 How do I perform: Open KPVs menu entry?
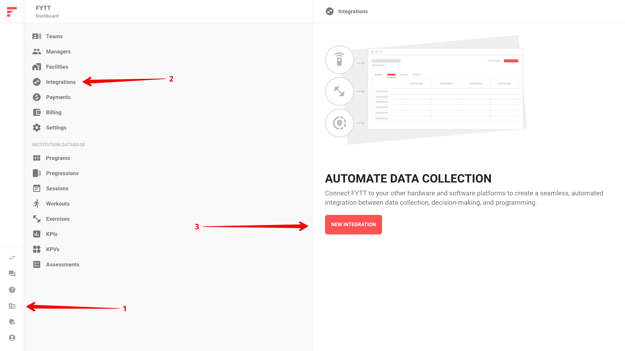pyautogui.click(x=53, y=249)
